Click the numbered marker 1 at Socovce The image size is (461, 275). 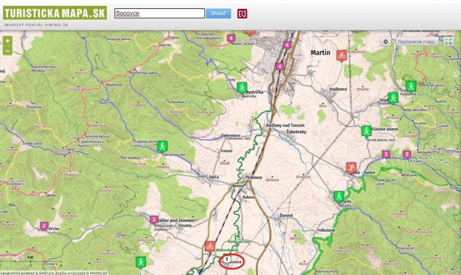click(226, 260)
